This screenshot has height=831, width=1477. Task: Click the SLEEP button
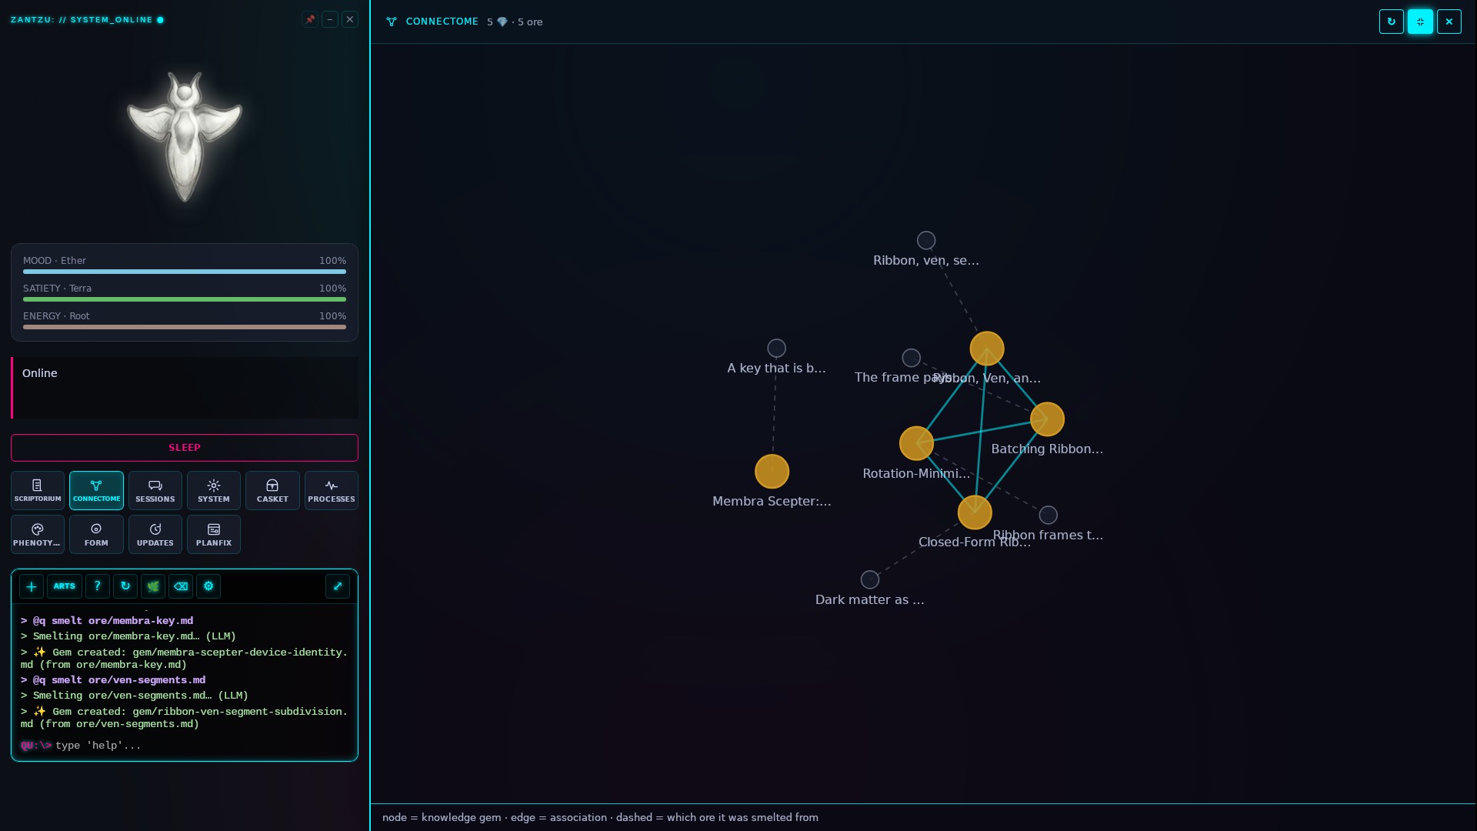(x=185, y=448)
